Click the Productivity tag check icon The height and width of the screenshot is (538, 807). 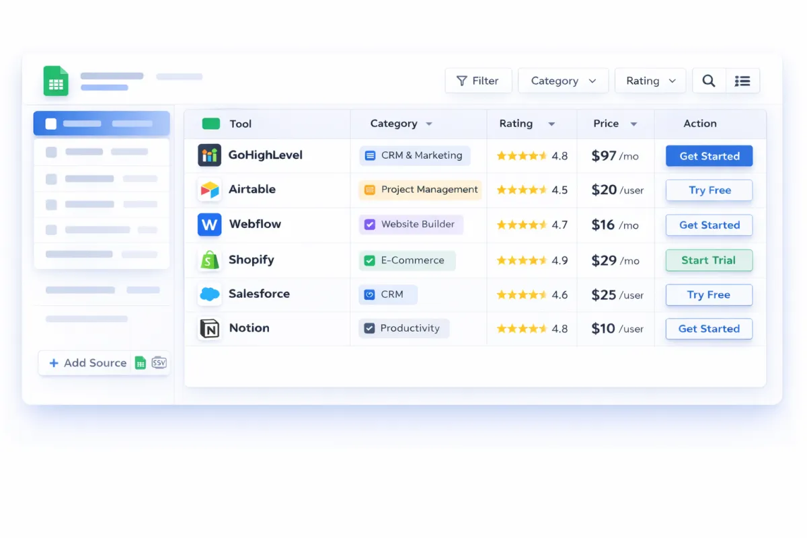(369, 328)
